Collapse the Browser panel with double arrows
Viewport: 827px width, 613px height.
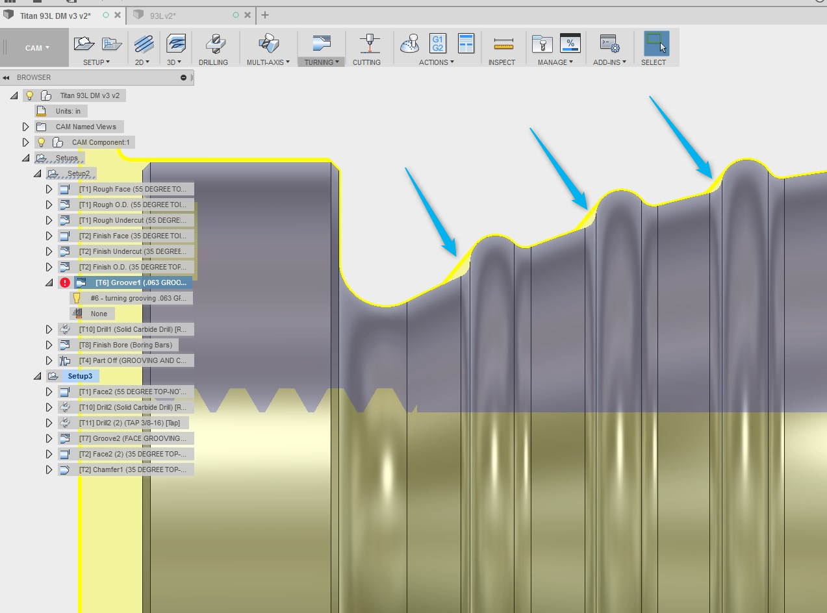coord(6,77)
